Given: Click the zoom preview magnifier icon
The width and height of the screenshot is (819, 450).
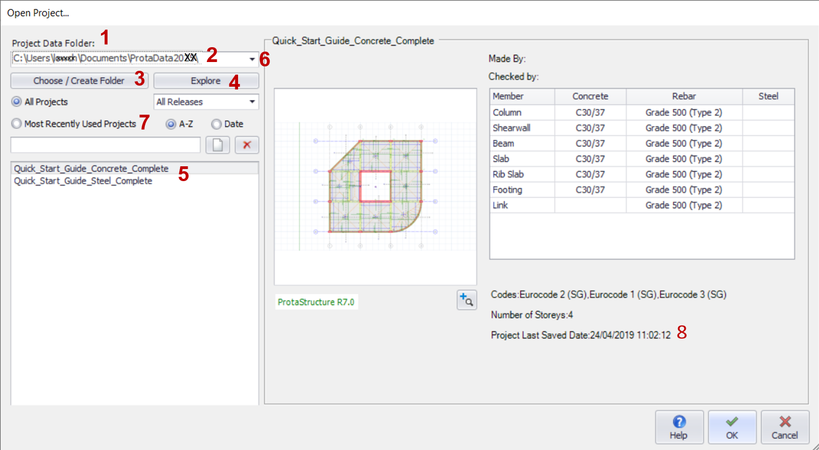Looking at the screenshot, I should [x=467, y=300].
